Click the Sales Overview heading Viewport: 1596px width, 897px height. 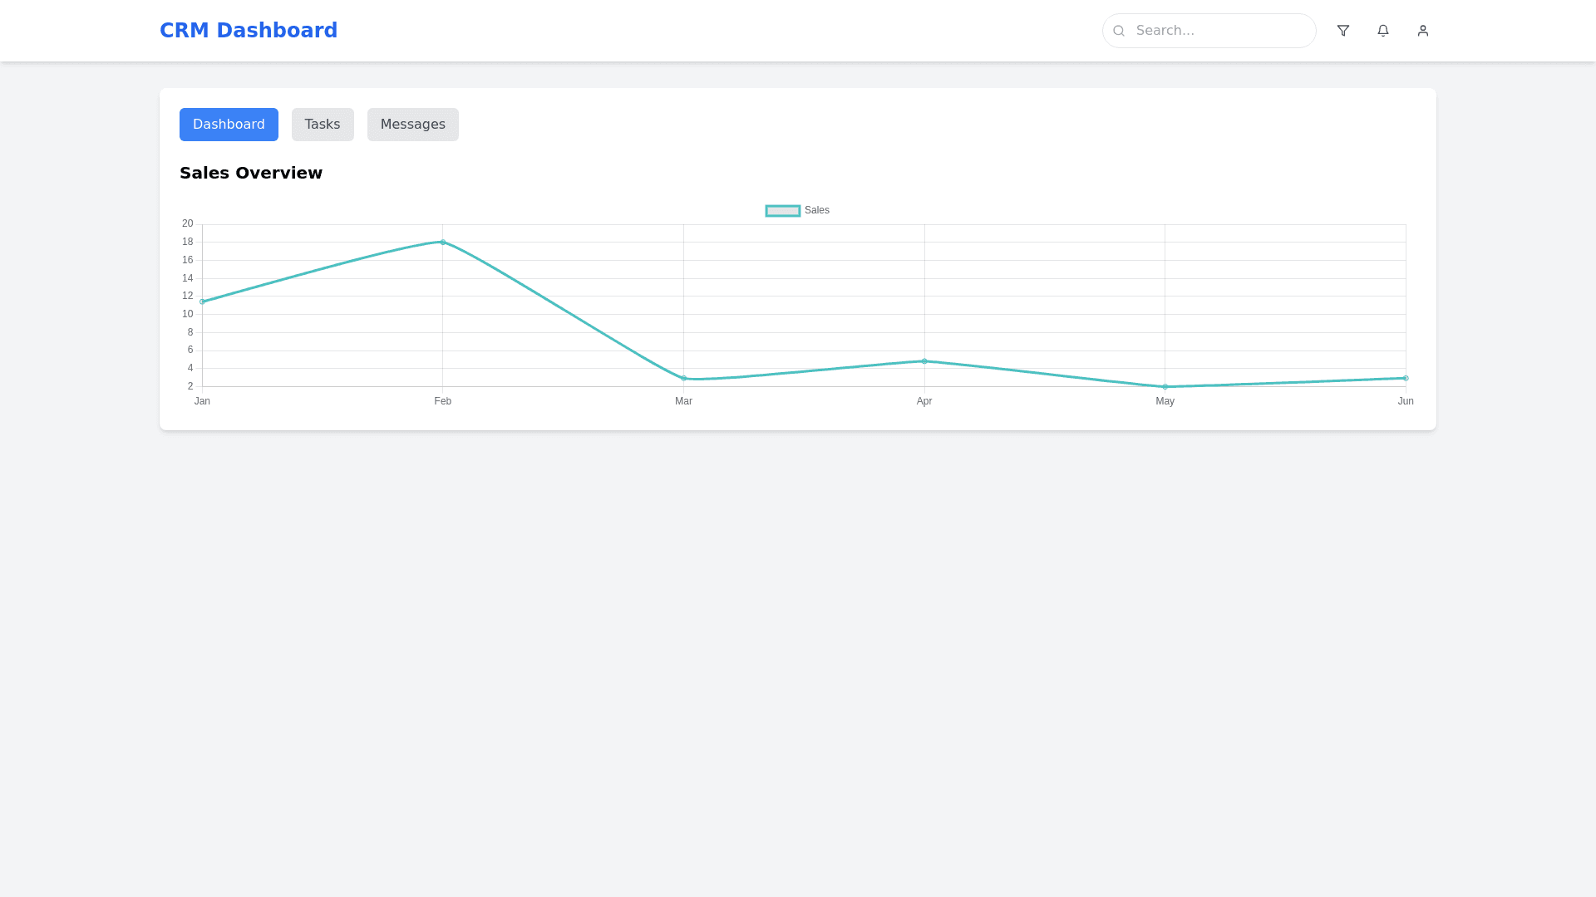(251, 173)
